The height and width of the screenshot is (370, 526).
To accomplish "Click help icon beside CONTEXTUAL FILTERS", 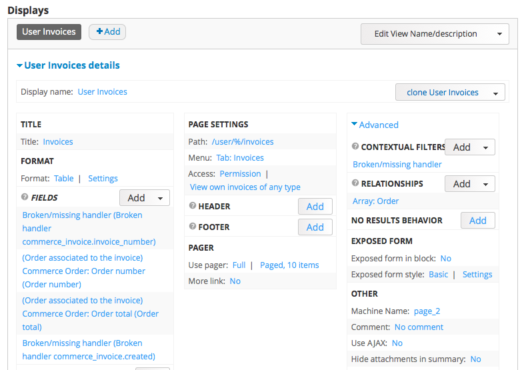I will coord(355,147).
